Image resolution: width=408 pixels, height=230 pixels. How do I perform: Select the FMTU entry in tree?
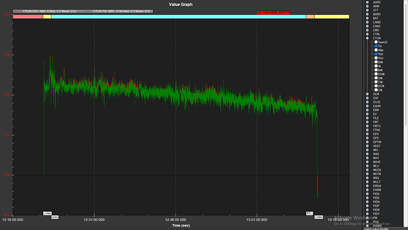pyautogui.click(x=377, y=126)
